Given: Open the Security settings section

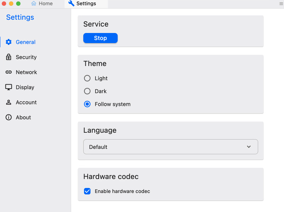Looking at the screenshot, I should point(26,57).
